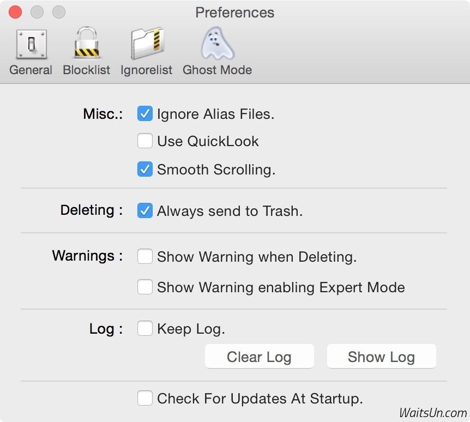
Task: Check Show Warning enabling Expert Mode
Action: (x=144, y=287)
